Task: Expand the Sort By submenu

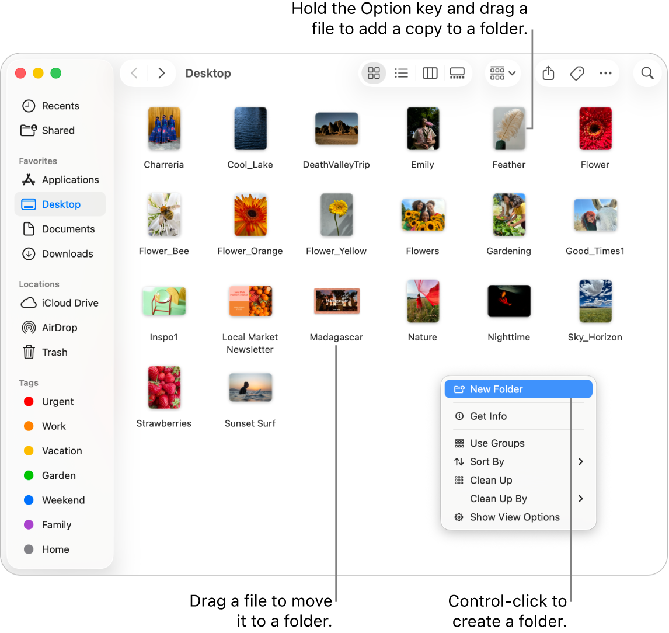Action: [x=486, y=461]
